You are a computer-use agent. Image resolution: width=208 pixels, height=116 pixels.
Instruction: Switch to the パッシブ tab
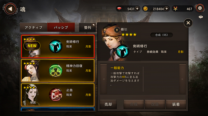(61, 27)
